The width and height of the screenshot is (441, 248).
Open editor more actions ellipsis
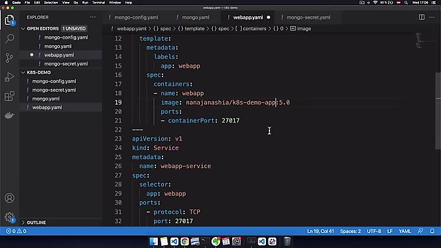(432, 17)
